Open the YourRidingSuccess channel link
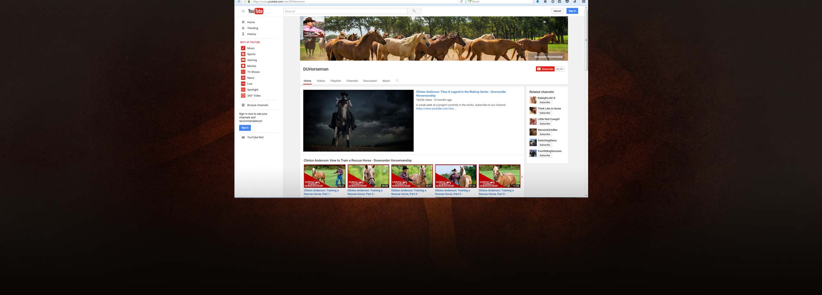The image size is (822, 295). (x=550, y=151)
